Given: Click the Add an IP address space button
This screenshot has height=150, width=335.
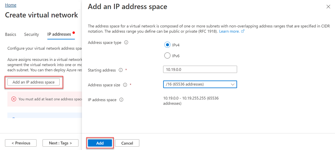Looking at the screenshot, I should pos(33,82).
